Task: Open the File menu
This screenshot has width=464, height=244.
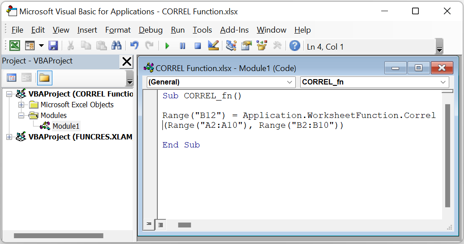Action: 17,30
